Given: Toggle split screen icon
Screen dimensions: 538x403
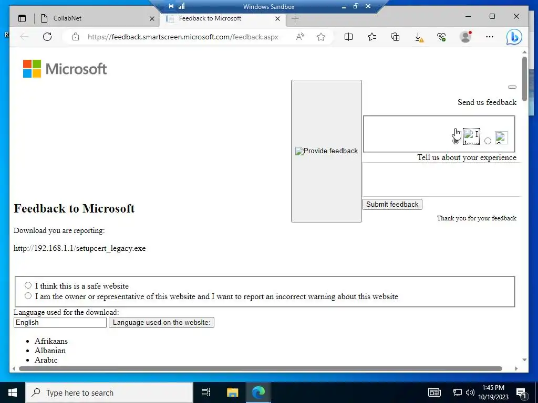Looking at the screenshot, I should tap(348, 37).
